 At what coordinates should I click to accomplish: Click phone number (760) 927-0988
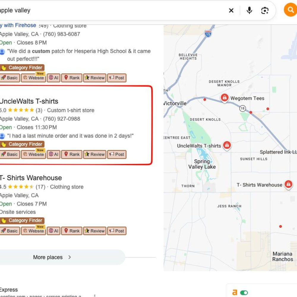pos(61,119)
